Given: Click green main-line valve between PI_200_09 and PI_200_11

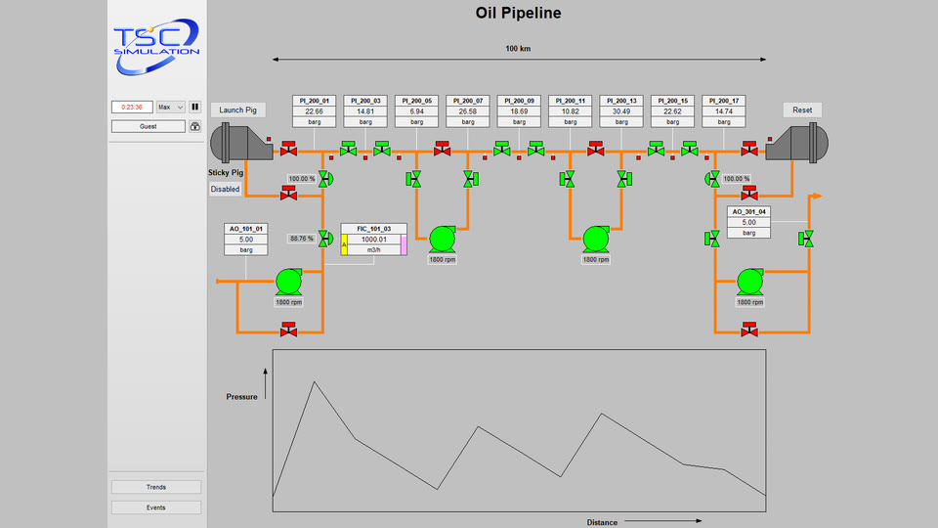Looking at the screenshot, I should [x=535, y=149].
